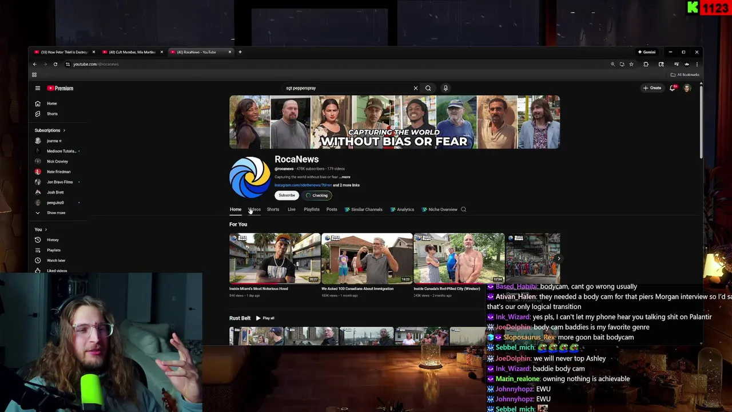Open the Gemini button in Chrome

click(647, 52)
